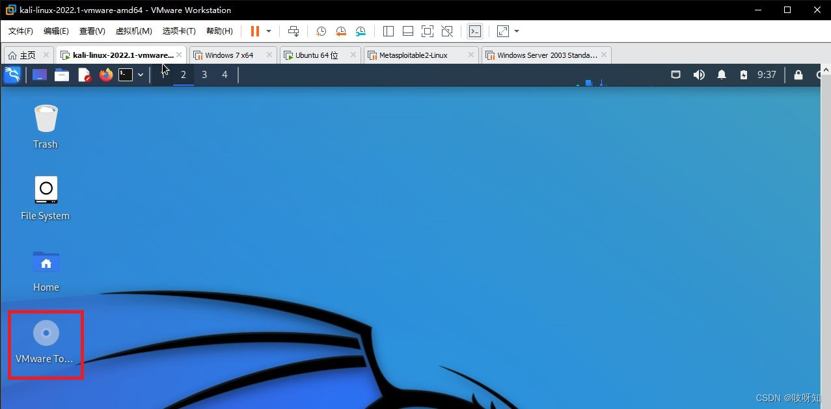
Task: Switch to the Metasploitable2-Linux tab
Action: tap(422, 55)
